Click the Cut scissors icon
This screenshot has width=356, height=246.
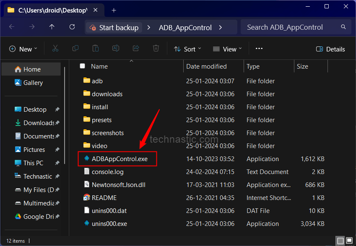pos(55,49)
